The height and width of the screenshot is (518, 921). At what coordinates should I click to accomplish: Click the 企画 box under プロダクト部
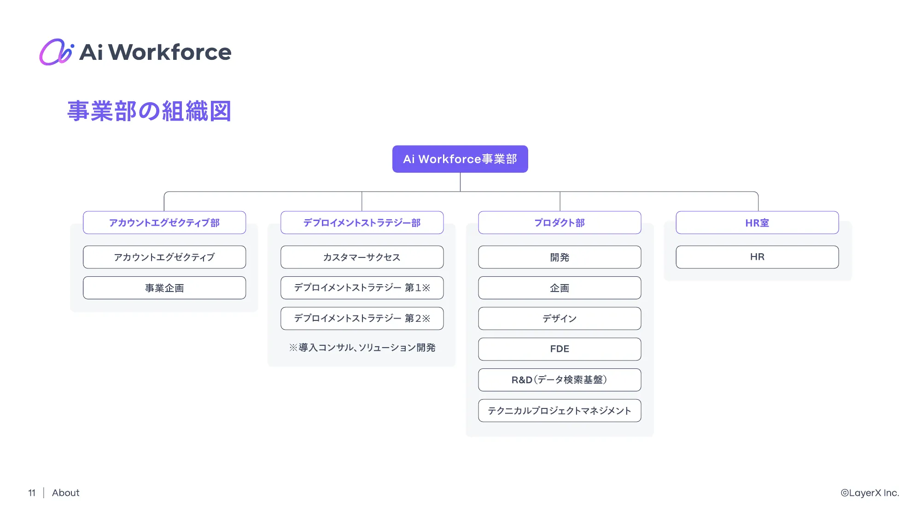point(559,287)
